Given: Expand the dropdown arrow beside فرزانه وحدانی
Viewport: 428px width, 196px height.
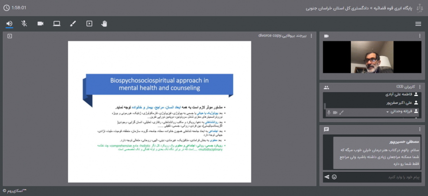Looking at the screenshot, I should (387, 112).
